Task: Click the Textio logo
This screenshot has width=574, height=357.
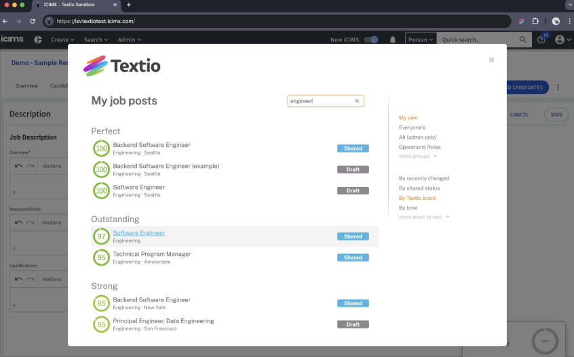Action: [x=122, y=66]
